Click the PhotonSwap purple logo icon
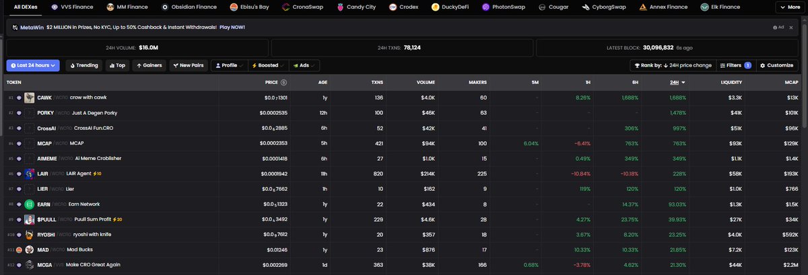The width and height of the screenshot is (808, 275). (486, 7)
